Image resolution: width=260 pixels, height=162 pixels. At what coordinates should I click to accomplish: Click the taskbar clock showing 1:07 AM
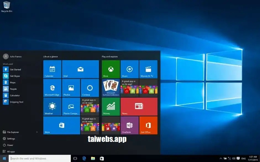pyautogui.click(x=253, y=158)
